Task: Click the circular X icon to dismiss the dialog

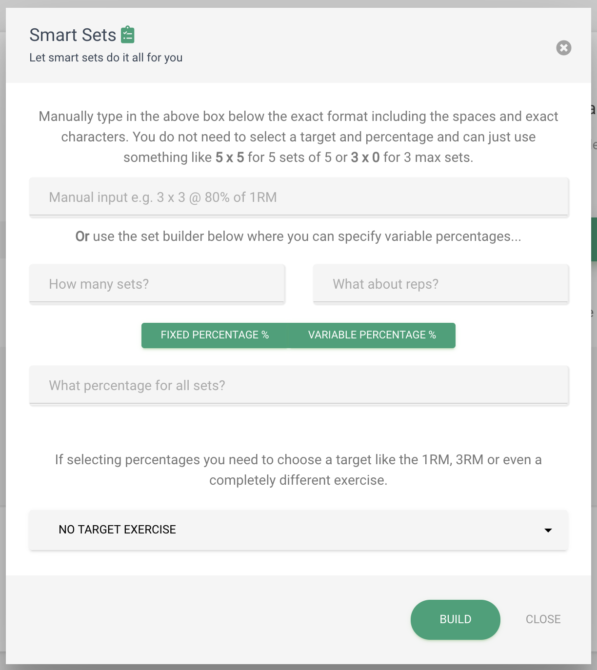Action: click(563, 48)
